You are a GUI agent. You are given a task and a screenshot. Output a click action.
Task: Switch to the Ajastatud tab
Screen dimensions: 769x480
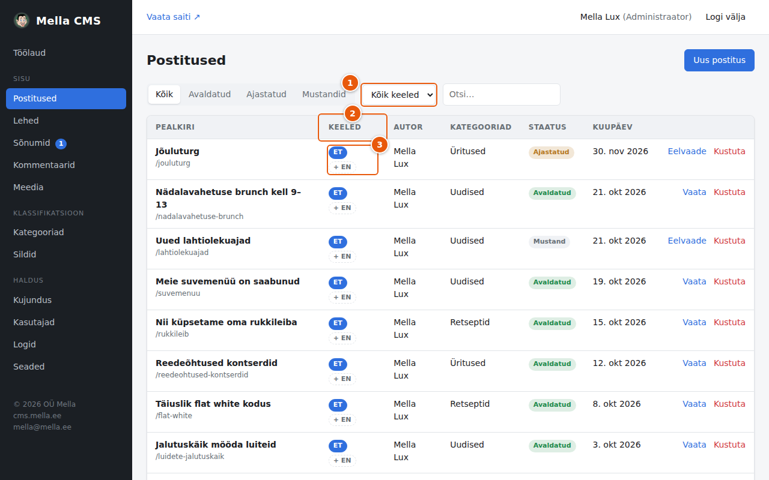(x=266, y=94)
